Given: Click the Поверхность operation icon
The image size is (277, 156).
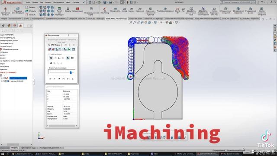Looking at the screenshot, I should coord(115,10).
